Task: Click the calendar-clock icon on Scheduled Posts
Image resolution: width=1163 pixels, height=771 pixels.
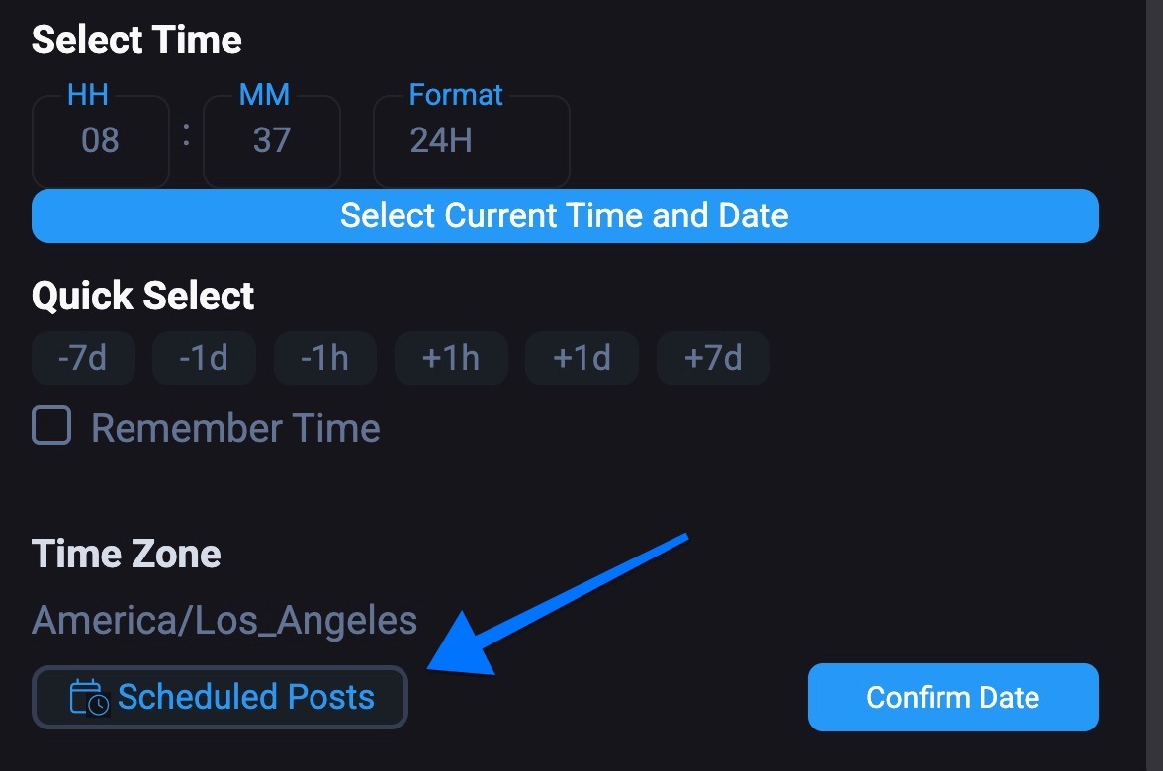Action: click(91, 696)
